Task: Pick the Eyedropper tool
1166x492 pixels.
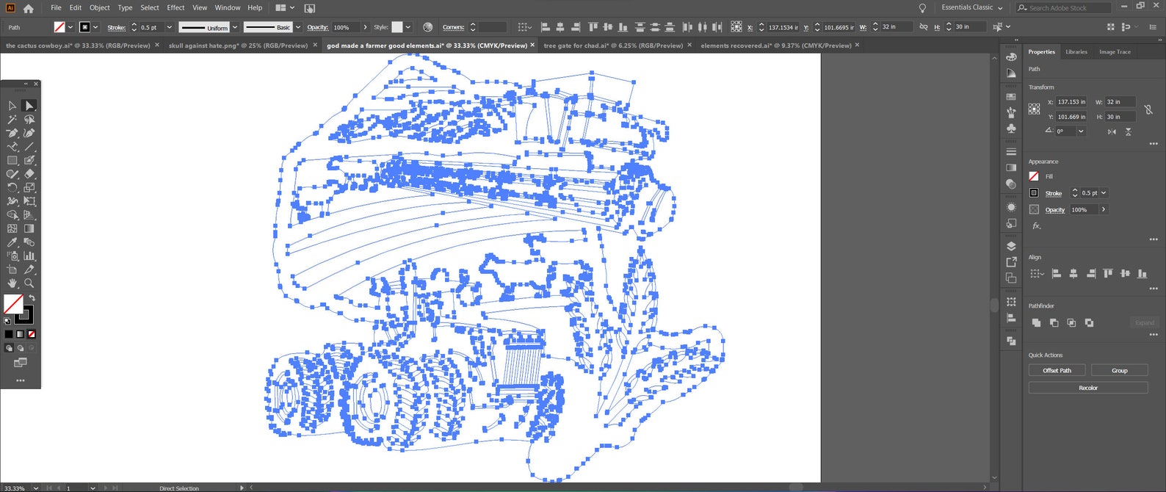Action: tap(12, 242)
